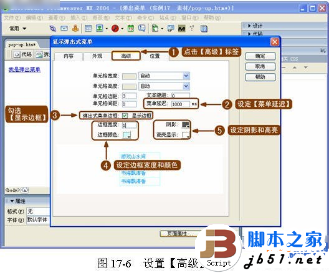Open the 插入 menu
This screenshot has height=273, width=329.
click(79, 17)
